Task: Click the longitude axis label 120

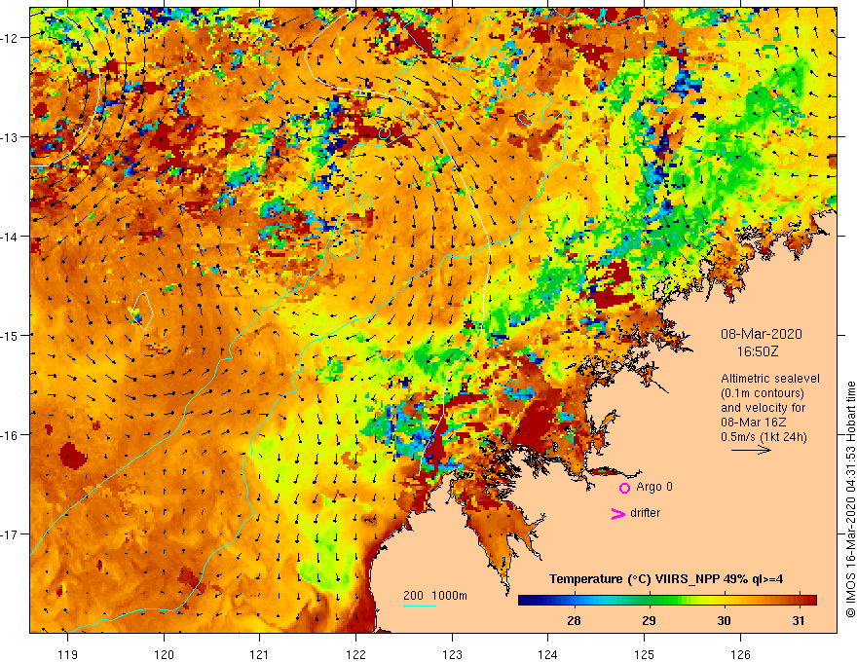Action: click(164, 654)
